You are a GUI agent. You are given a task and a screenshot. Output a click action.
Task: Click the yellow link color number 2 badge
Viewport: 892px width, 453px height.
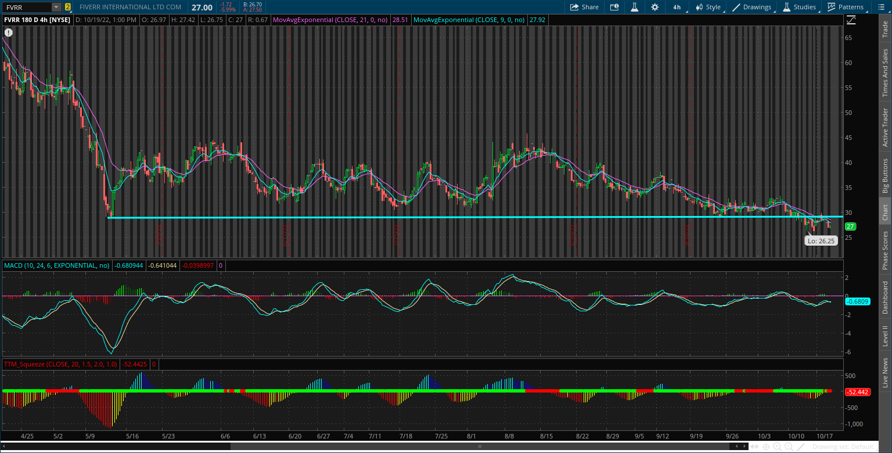point(68,7)
